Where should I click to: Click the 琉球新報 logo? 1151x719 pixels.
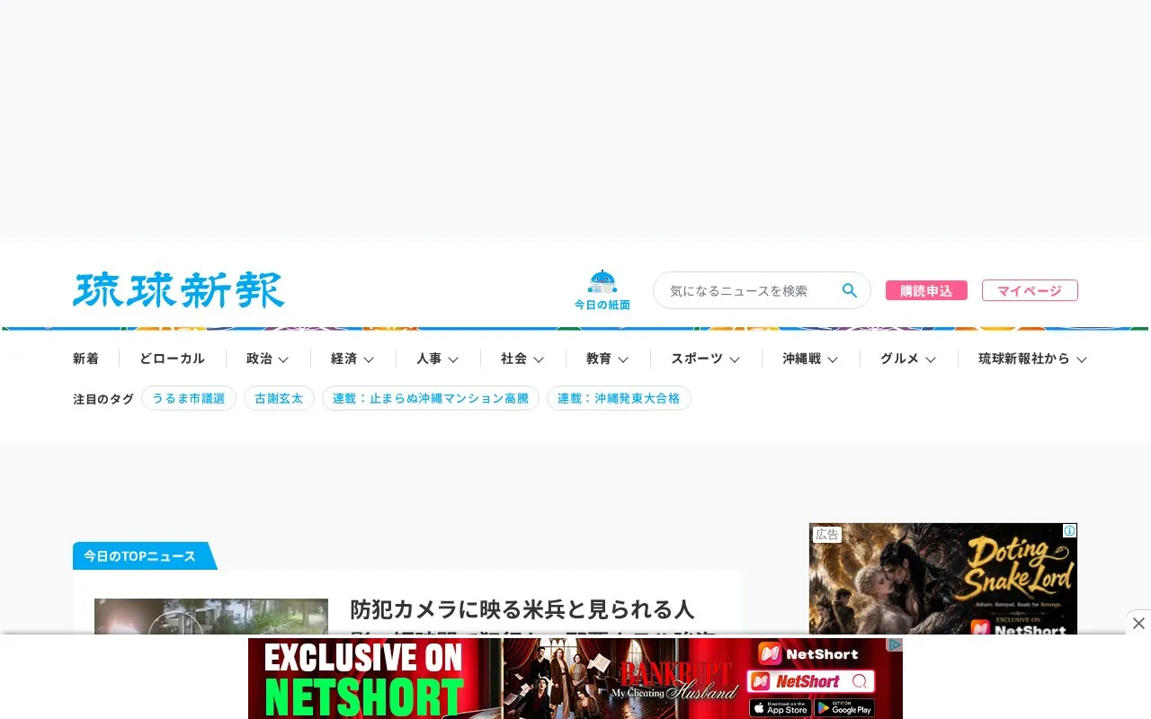tap(179, 290)
